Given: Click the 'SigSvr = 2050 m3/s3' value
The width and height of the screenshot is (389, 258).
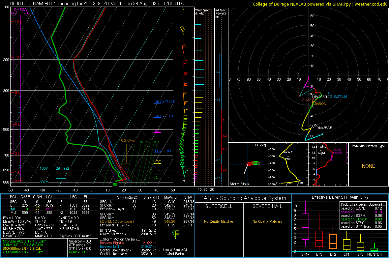Looking at the screenshot, I should 75,236.
